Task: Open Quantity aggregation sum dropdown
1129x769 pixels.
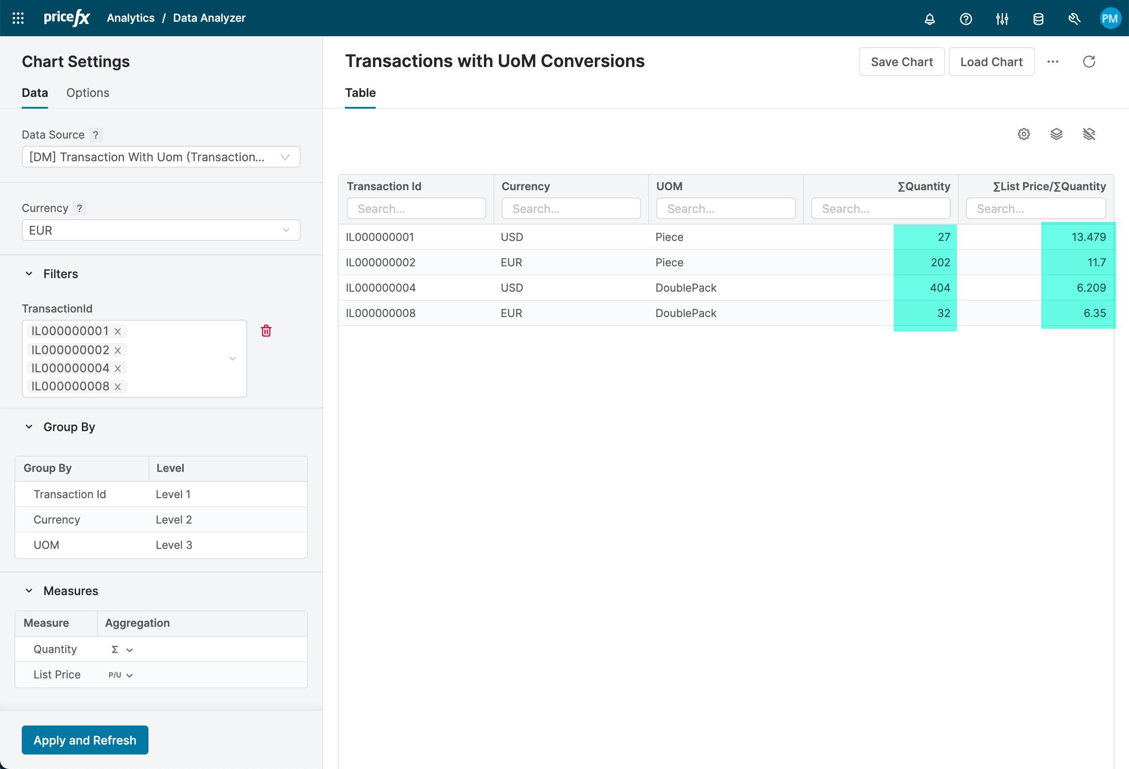Action: (x=122, y=649)
